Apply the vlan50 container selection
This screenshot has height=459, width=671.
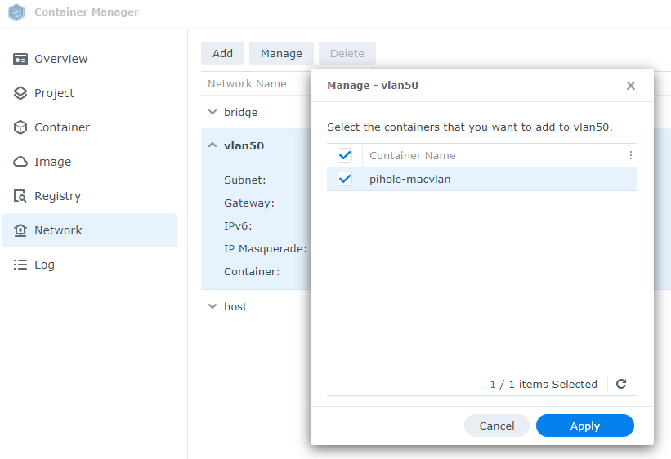(584, 426)
